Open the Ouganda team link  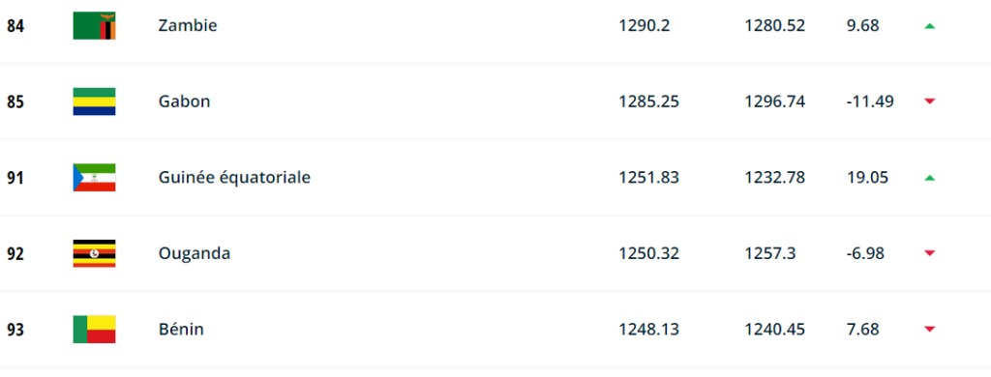[x=194, y=254]
